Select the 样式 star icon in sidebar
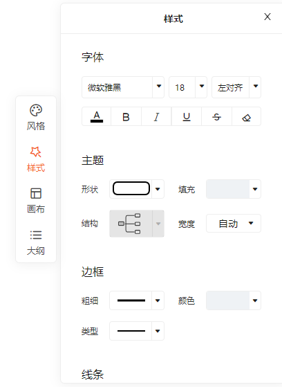 36,152
